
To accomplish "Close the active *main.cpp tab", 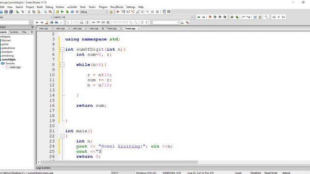I will (139, 29).
